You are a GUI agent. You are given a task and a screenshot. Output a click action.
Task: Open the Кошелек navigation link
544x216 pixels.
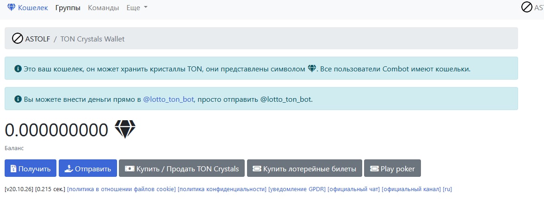pyautogui.click(x=33, y=8)
